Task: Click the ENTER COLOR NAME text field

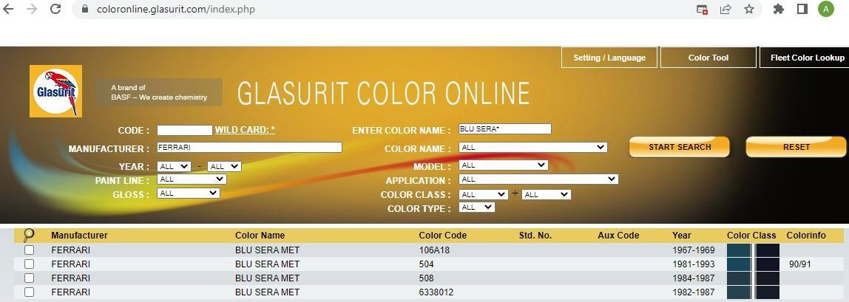Action: pyautogui.click(x=505, y=129)
